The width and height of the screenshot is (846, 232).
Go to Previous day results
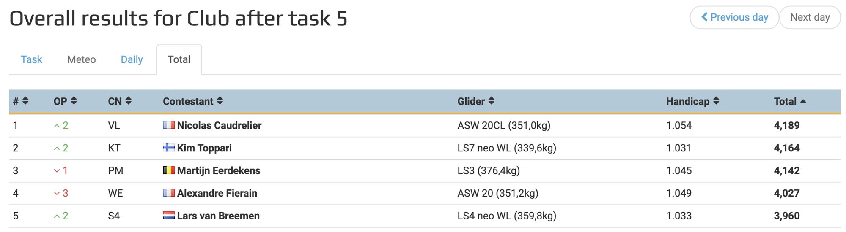point(734,17)
